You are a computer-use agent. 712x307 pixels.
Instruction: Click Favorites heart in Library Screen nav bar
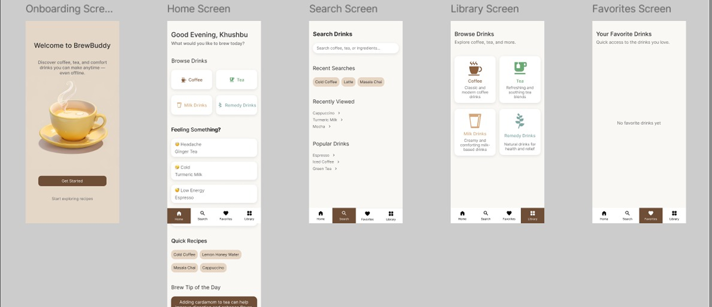509,214
